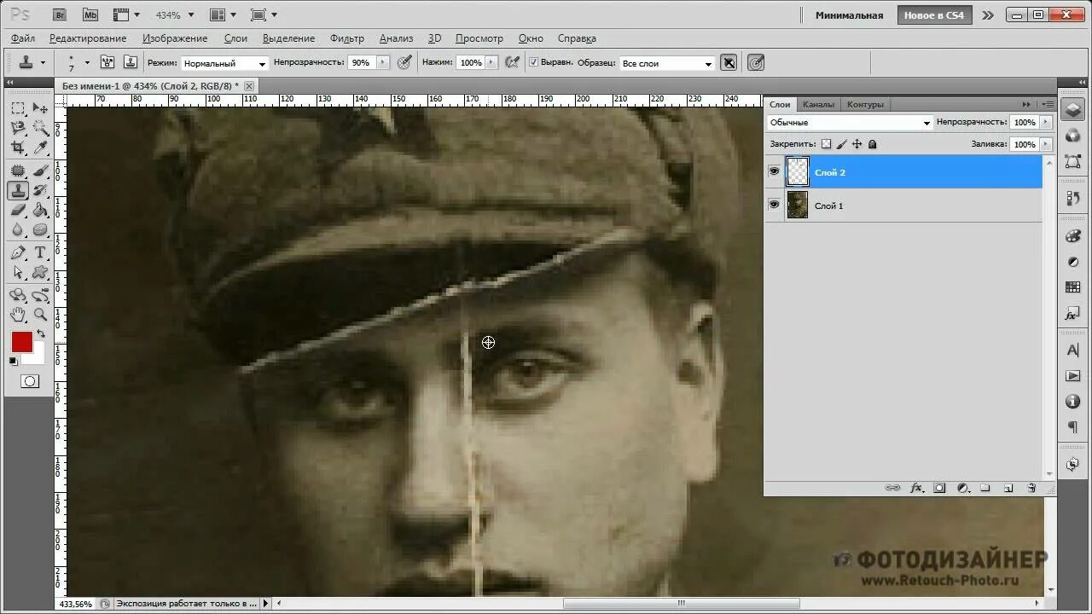This screenshot has height=614, width=1092.
Task: Delete the selected layer
Action: [x=1031, y=488]
